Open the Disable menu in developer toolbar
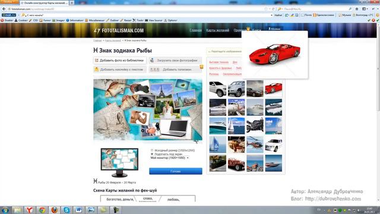Screen dimensions: 380x214 pos(7,20)
